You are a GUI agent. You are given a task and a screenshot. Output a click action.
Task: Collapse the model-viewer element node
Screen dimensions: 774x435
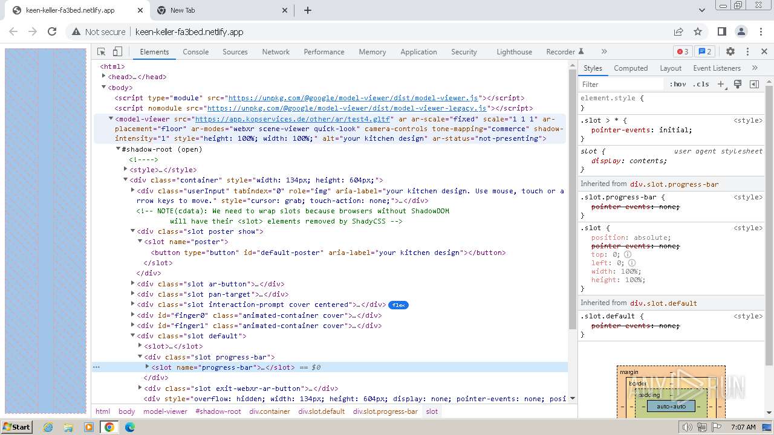(x=111, y=118)
